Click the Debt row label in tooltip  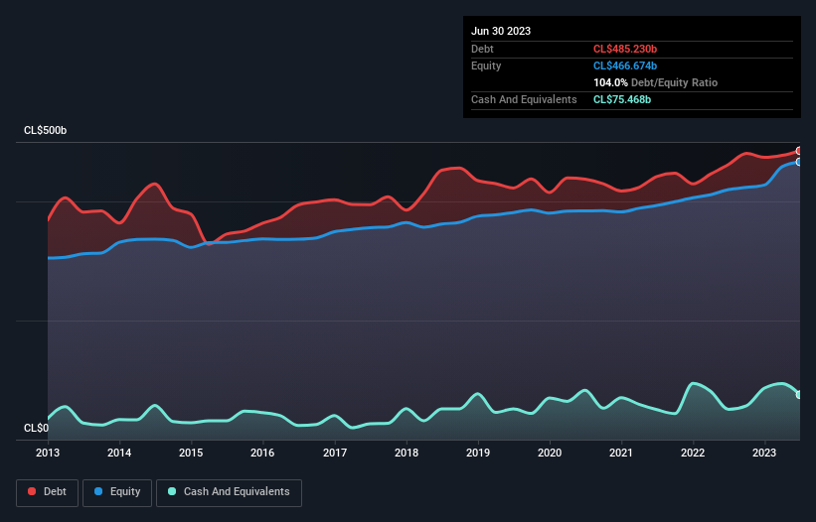pos(482,49)
